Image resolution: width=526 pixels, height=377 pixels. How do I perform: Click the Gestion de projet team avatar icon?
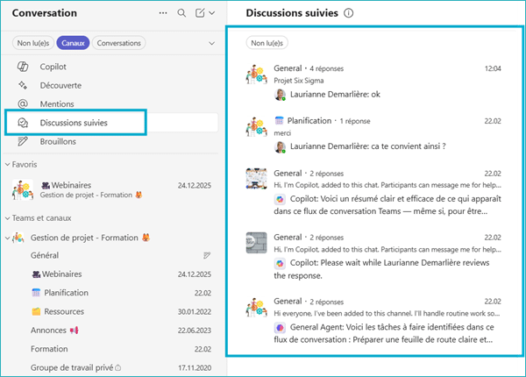[18, 238]
